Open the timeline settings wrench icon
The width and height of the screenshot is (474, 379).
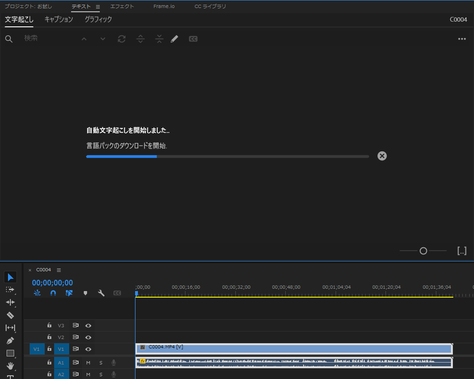tap(101, 292)
